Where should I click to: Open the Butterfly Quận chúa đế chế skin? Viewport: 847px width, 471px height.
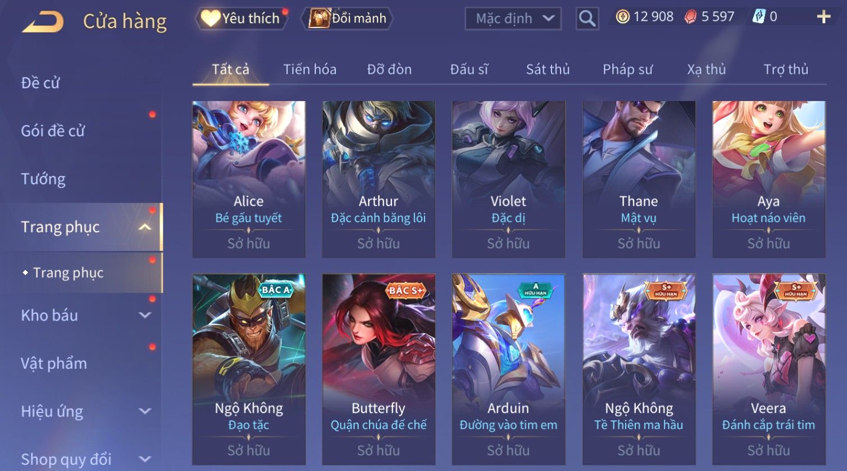pos(379,369)
